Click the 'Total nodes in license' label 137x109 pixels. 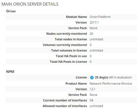click(x=71, y=39)
